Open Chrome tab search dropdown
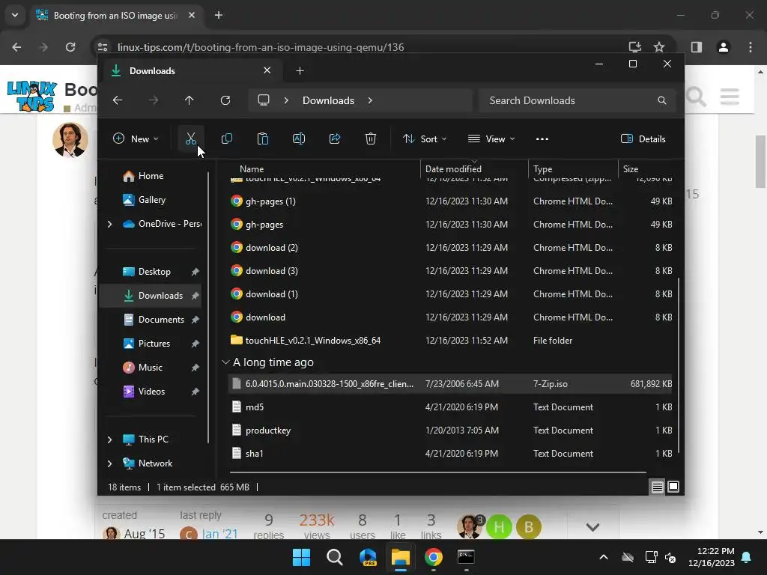Screen dimensions: 767x575 [15, 15]
